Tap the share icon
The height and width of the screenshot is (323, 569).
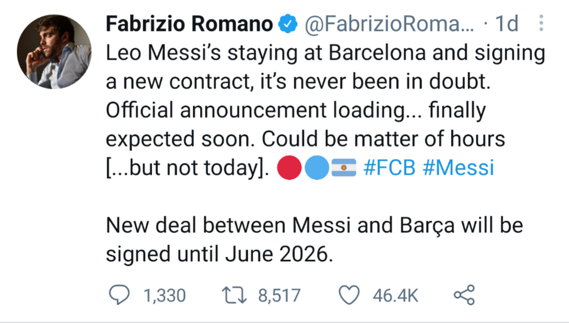click(x=464, y=295)
